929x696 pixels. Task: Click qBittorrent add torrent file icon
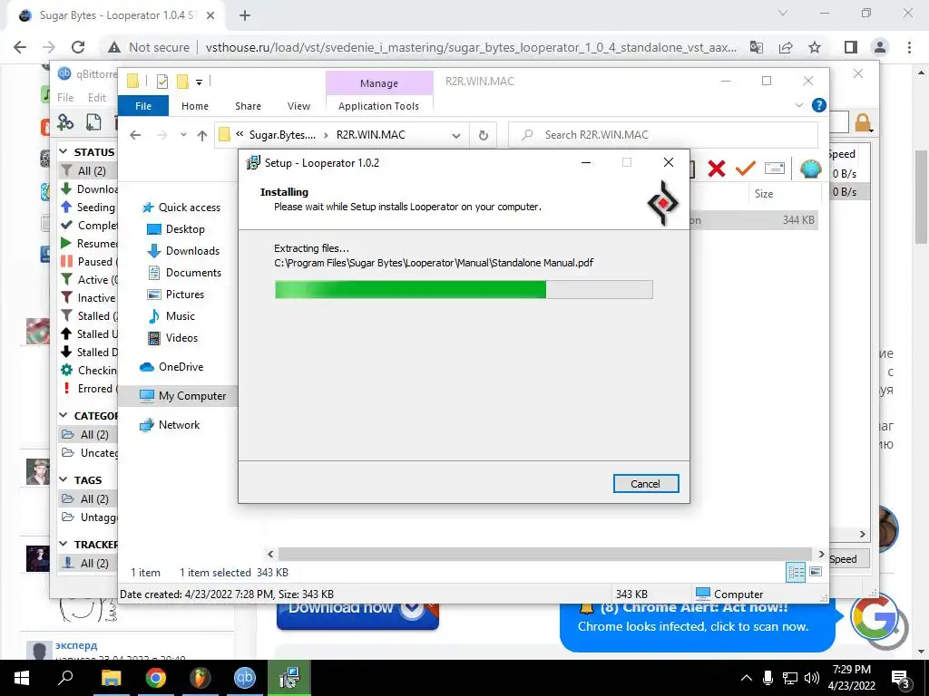click(93, 122)
